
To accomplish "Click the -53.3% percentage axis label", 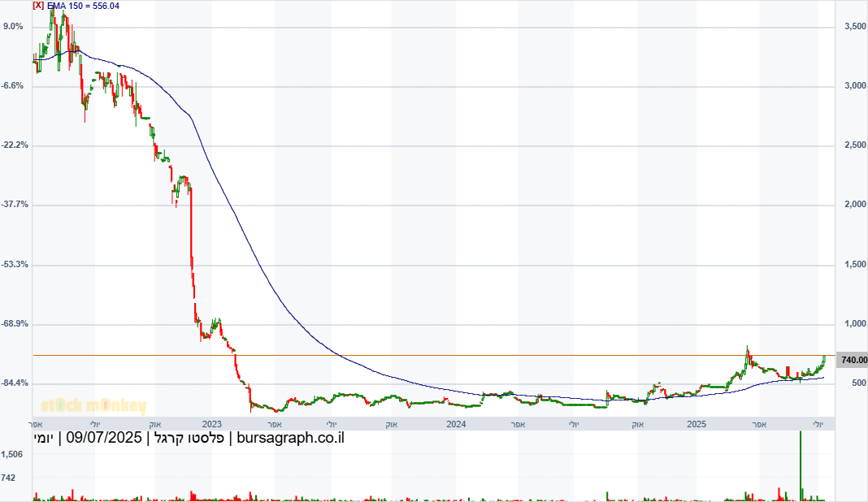I will pos(15,265).
